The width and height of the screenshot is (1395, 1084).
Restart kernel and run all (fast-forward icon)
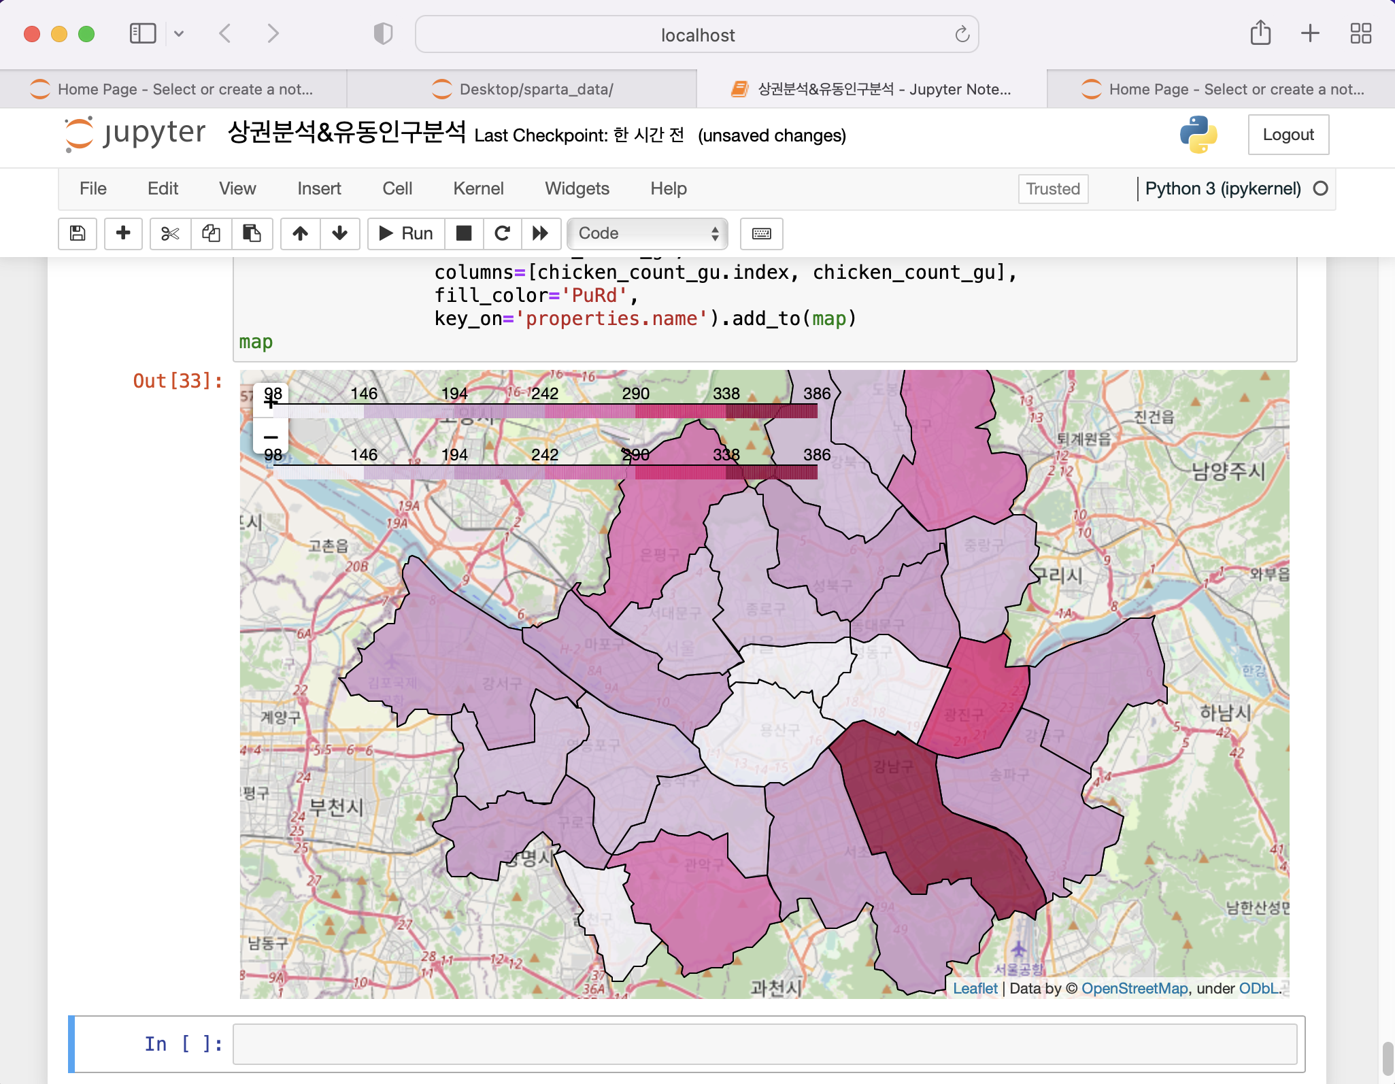(x=541, y=233)
